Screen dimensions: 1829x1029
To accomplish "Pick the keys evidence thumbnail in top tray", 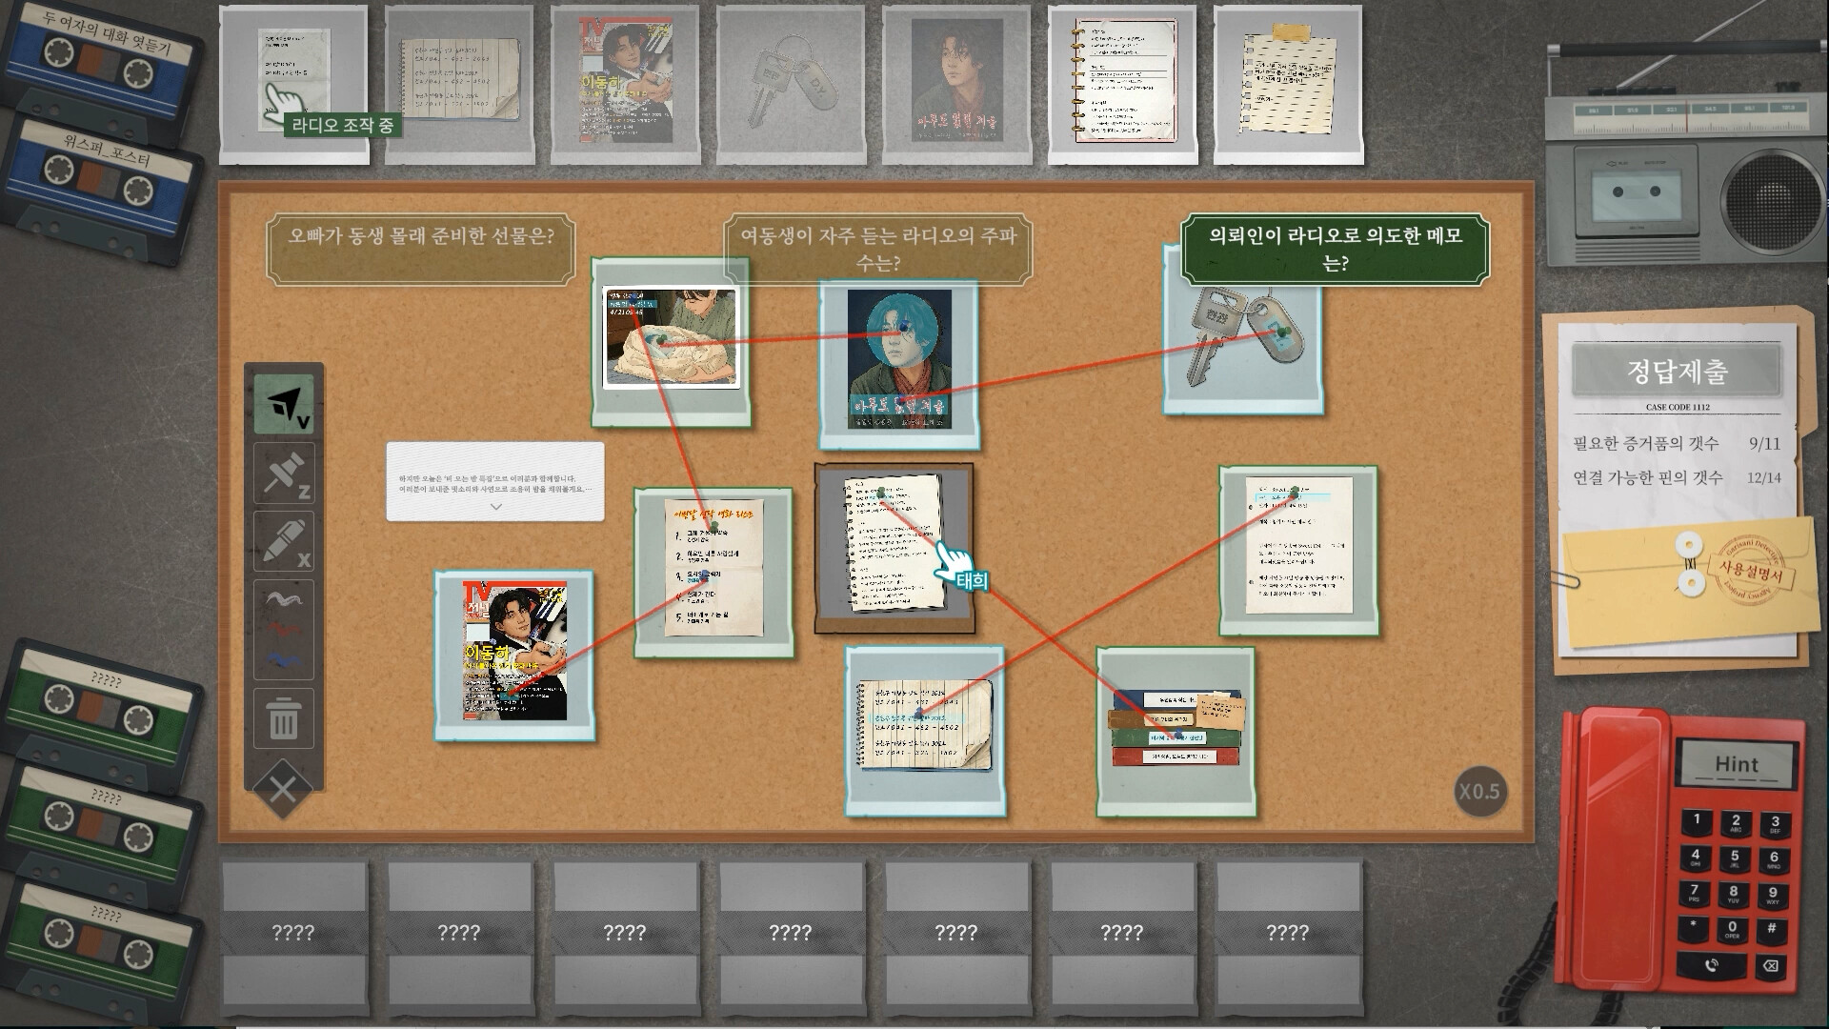I will pyautogui.click(x=791, y=84).
